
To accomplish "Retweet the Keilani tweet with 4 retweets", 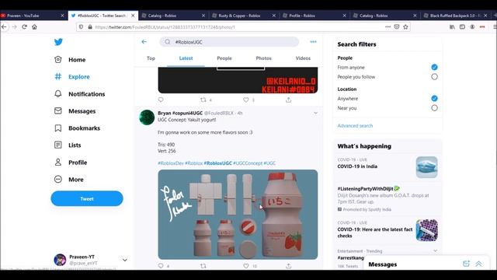I will pyautogui.click(x=203, y=100).
